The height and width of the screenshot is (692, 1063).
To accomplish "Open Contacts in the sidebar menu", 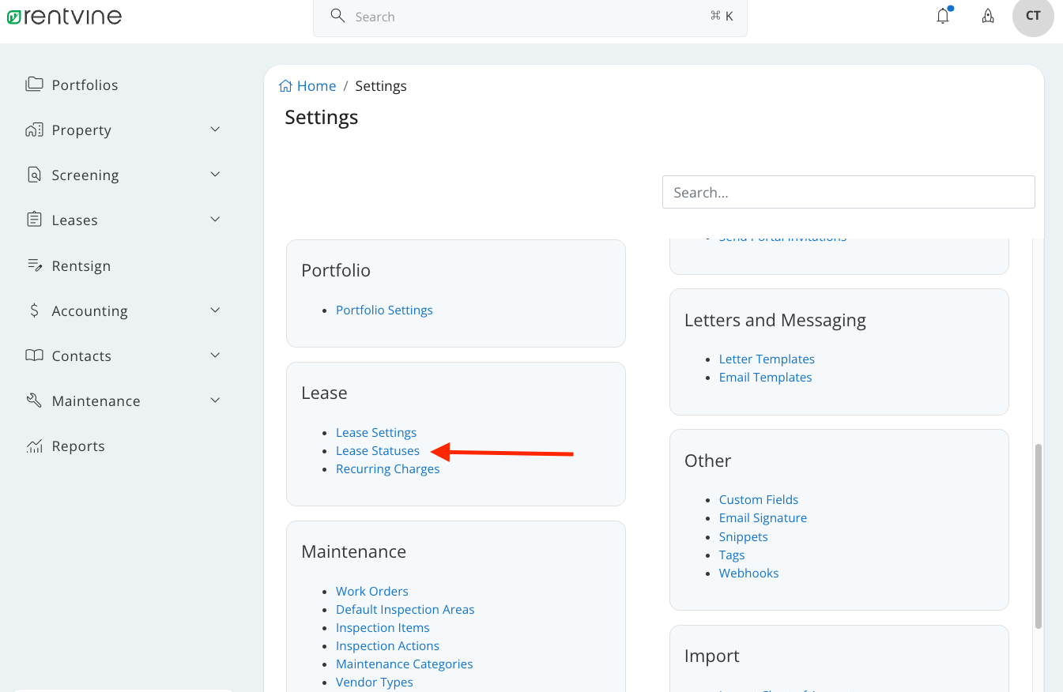I will [x=81, y=356].
